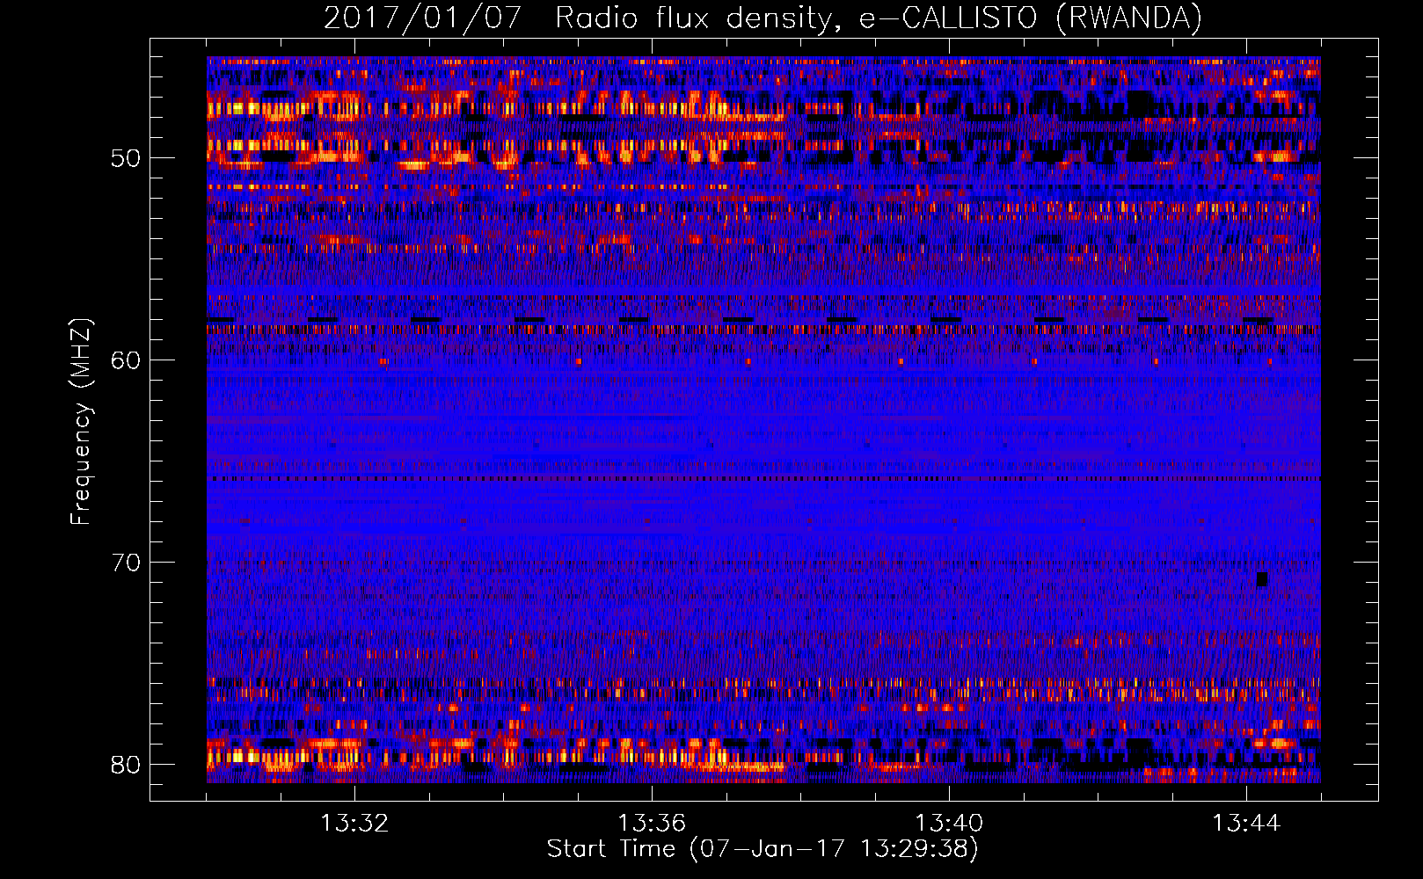Click the small black square near 71 MHz

coord(1262,578)
